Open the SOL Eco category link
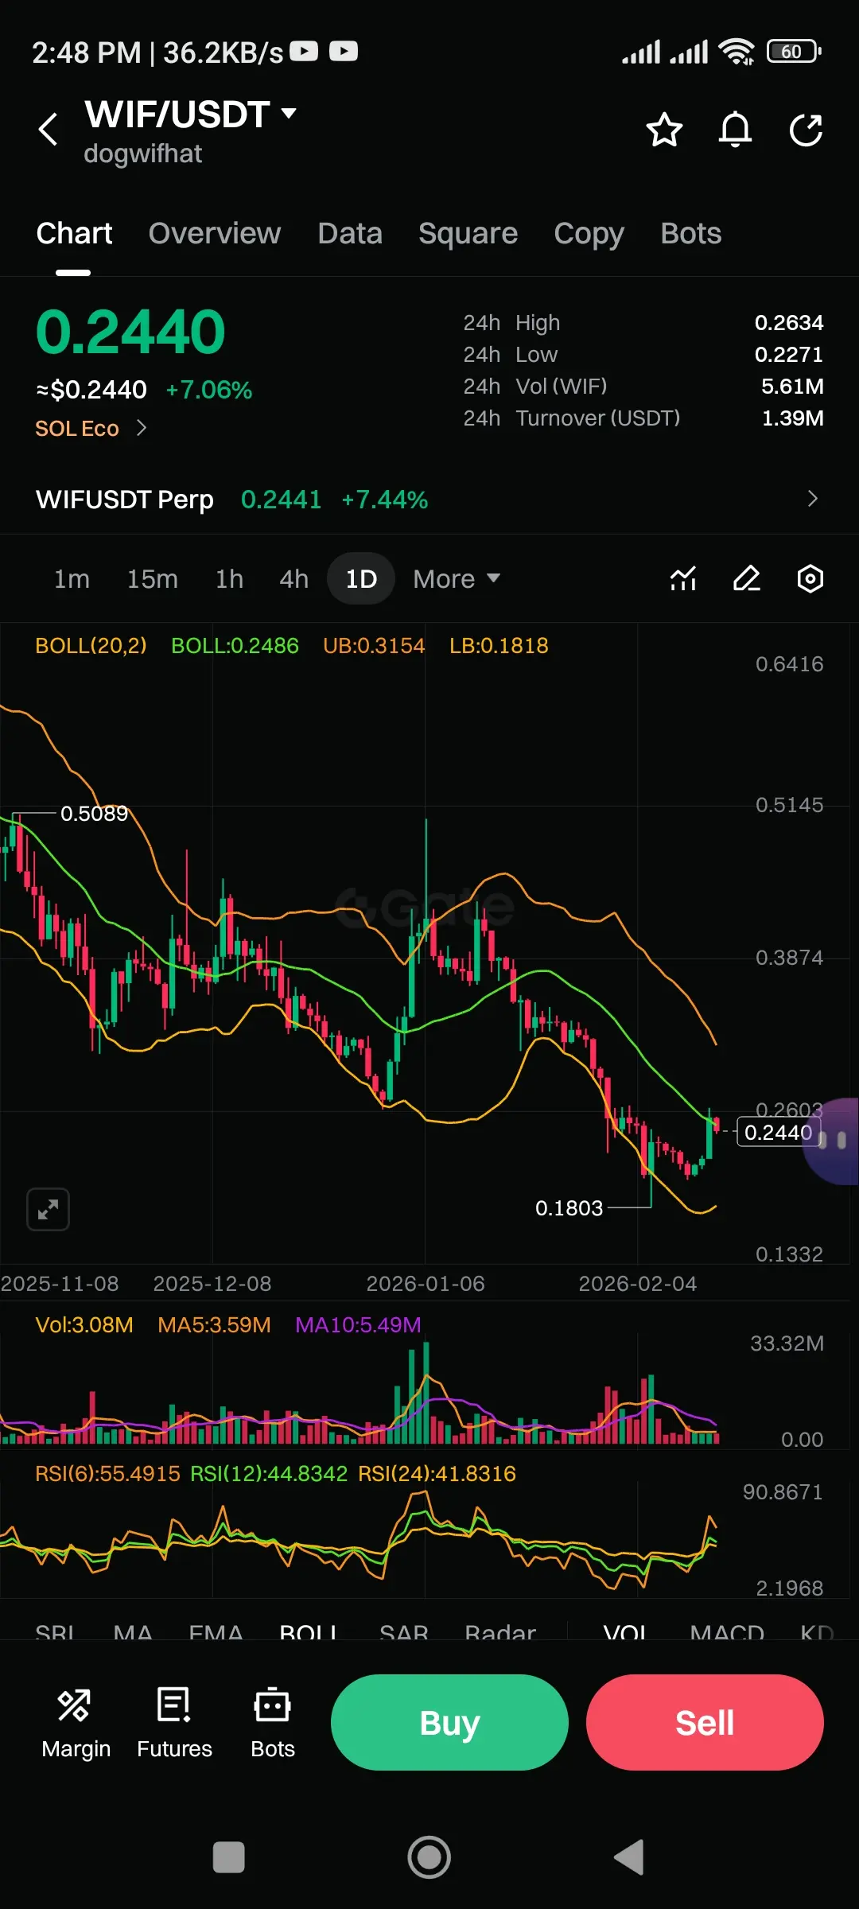 [x=77, y=429]
